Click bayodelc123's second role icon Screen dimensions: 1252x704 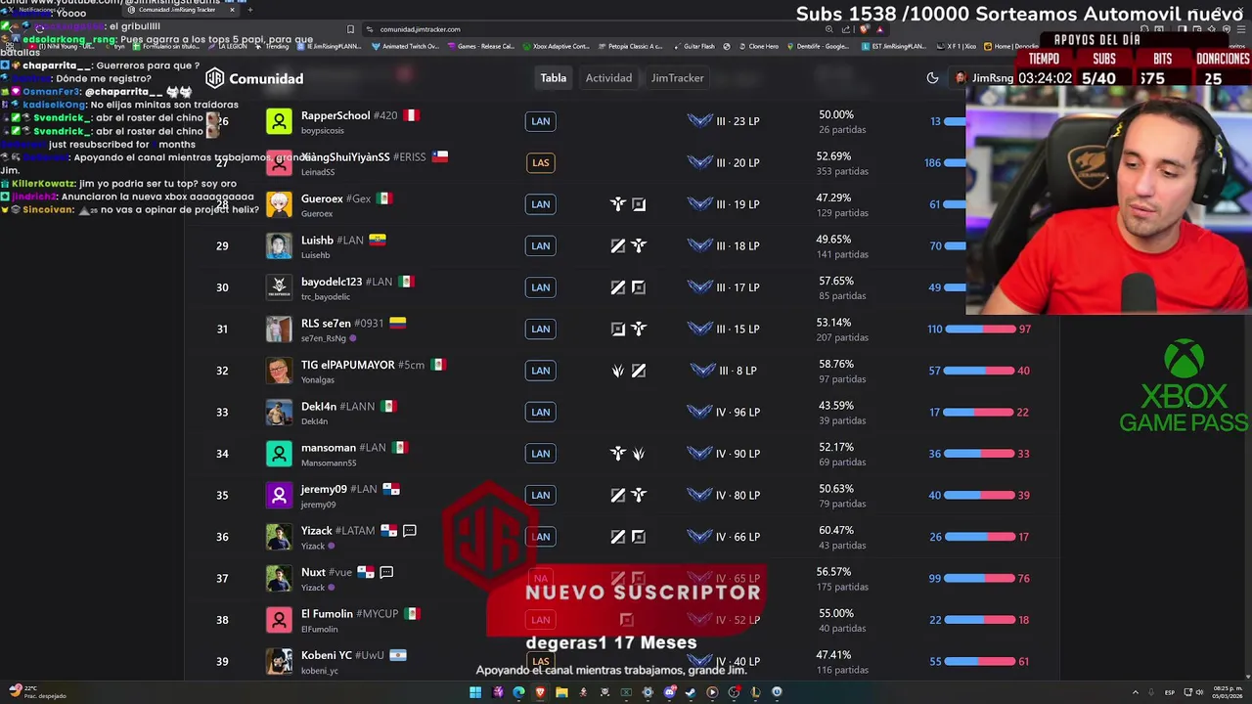[639, 287]
